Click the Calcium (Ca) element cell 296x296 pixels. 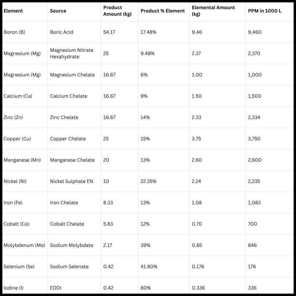click(18, 96)
